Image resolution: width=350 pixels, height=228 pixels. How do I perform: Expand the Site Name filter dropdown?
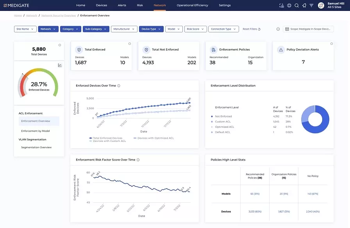(25, 29)
